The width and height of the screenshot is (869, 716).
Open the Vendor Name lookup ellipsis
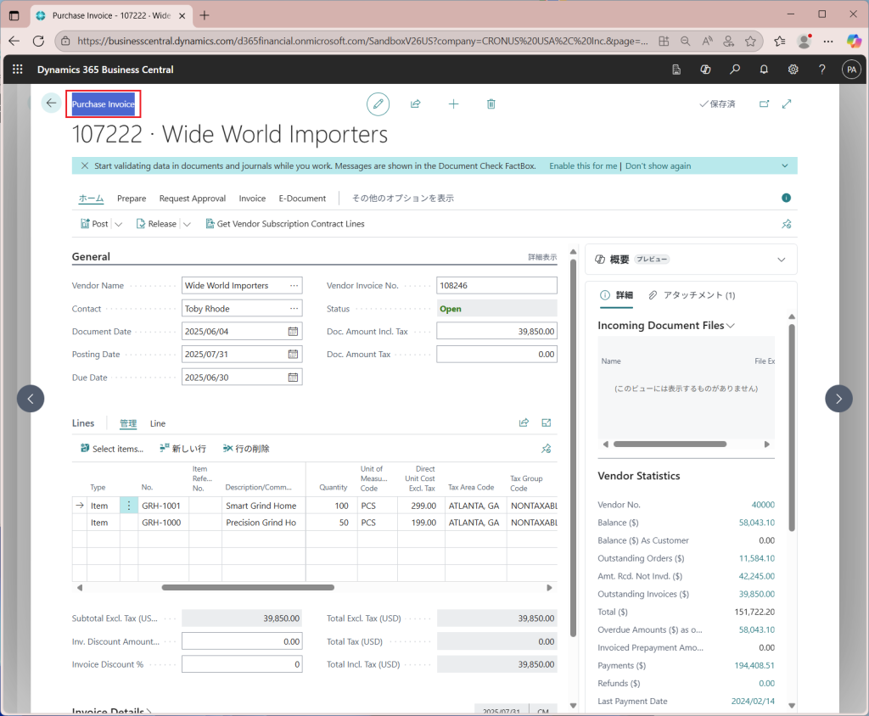[x=294, y=285]
